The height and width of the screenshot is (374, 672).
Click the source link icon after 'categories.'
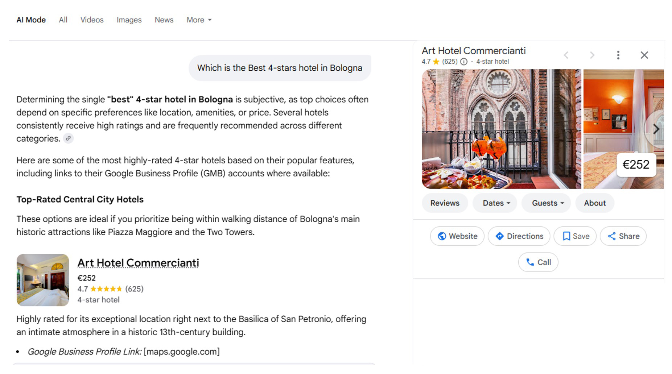(68, 138)
